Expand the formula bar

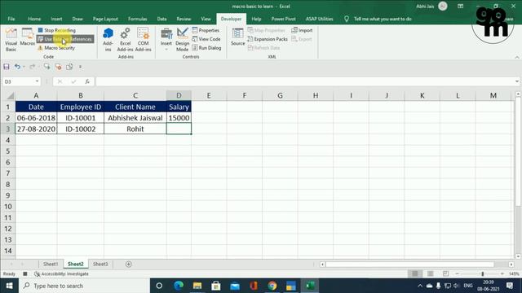(516, 81)
